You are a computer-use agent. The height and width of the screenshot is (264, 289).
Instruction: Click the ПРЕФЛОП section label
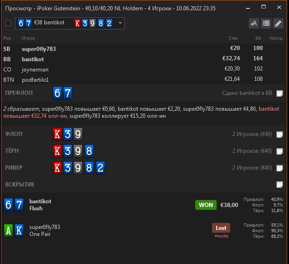(19, 93)
